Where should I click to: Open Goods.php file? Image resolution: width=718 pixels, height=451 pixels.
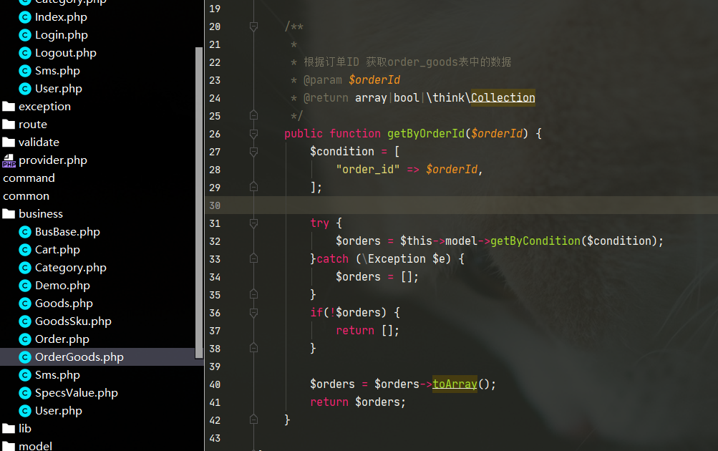pos(64,304)
